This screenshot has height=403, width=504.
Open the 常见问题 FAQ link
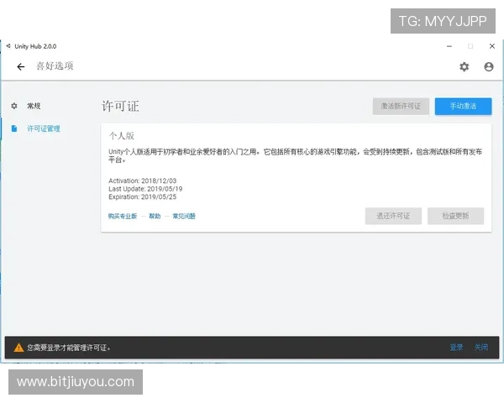pos(184,216)
